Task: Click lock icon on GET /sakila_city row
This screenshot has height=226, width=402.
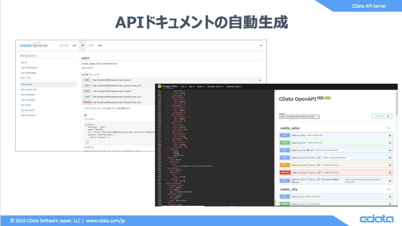Action: tap(390, 197)
